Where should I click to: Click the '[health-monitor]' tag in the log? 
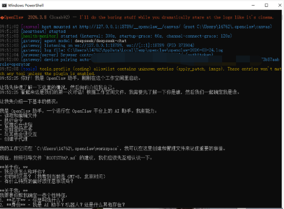(x=39, y=36)
